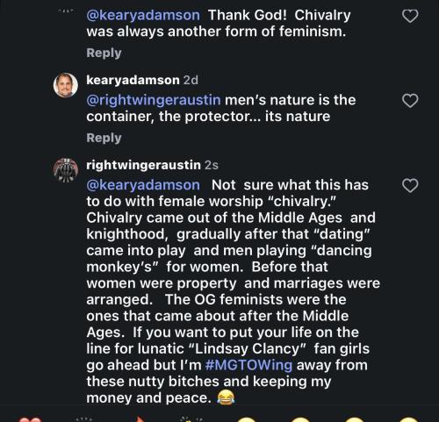
Task: Tap the @kearyadamson mention in the top comment
Action: pyautogui.click(x=143, y=15)
